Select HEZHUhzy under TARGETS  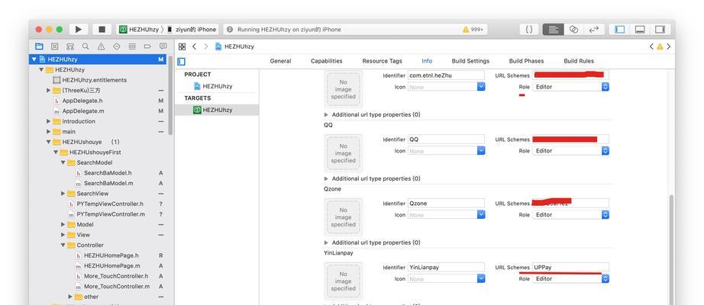(x=216, y=110)
